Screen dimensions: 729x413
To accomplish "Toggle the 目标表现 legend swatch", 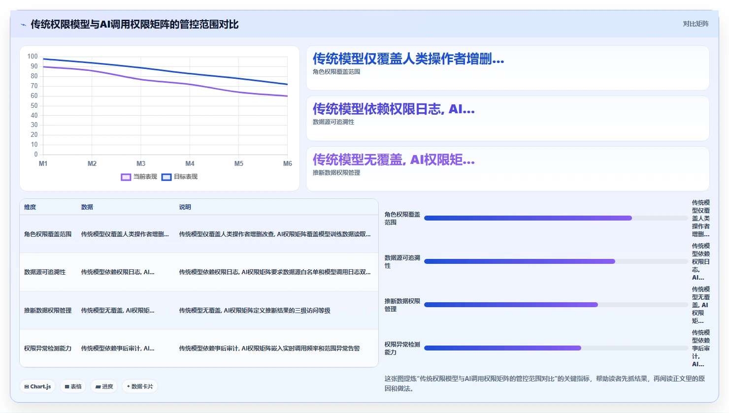I will click(x=166, y=177).
